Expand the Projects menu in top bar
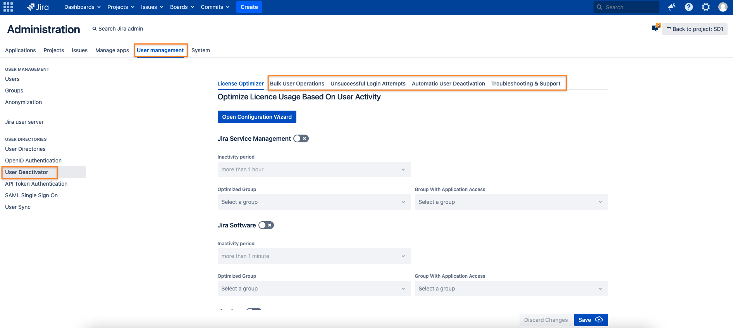 (x=121, y=7)
